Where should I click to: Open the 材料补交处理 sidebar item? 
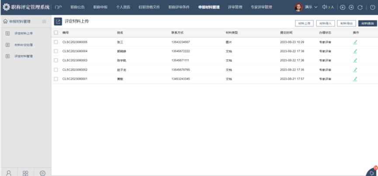[24, 45]
